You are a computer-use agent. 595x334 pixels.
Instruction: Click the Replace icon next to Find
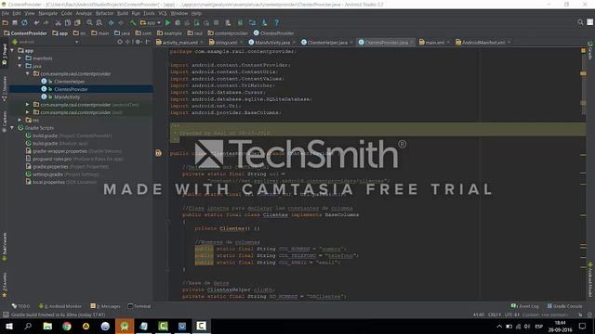99,22
